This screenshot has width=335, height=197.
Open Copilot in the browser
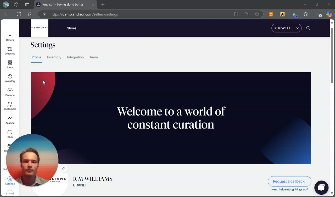click(329, 14)
